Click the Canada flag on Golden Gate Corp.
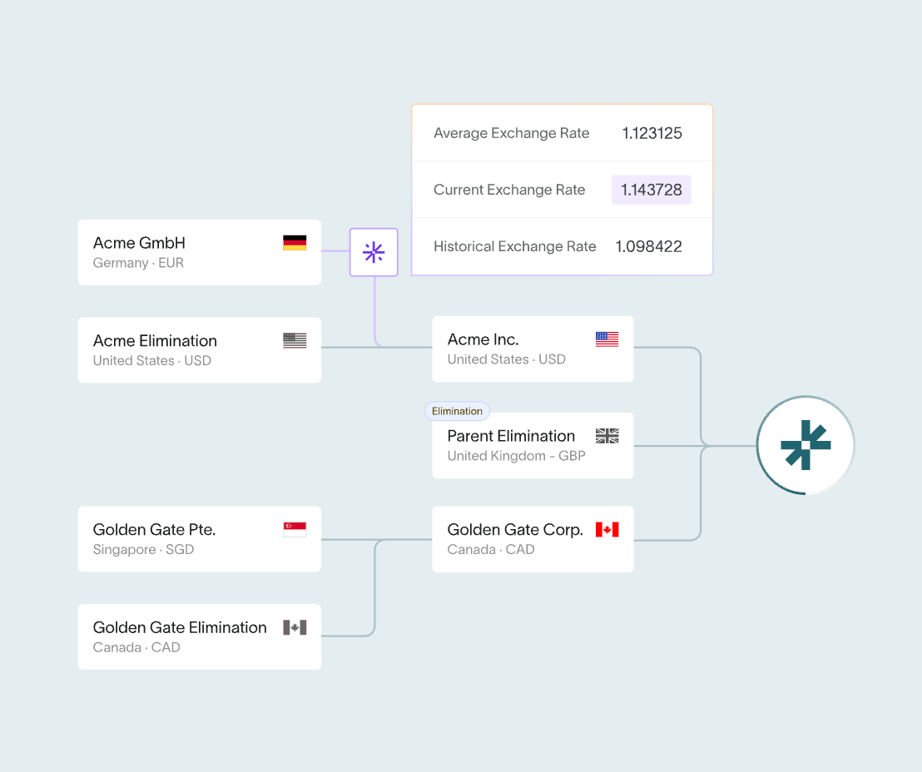The width and height of the screenshot is (922, 772). pyautogui.click(x=607, y=529)
